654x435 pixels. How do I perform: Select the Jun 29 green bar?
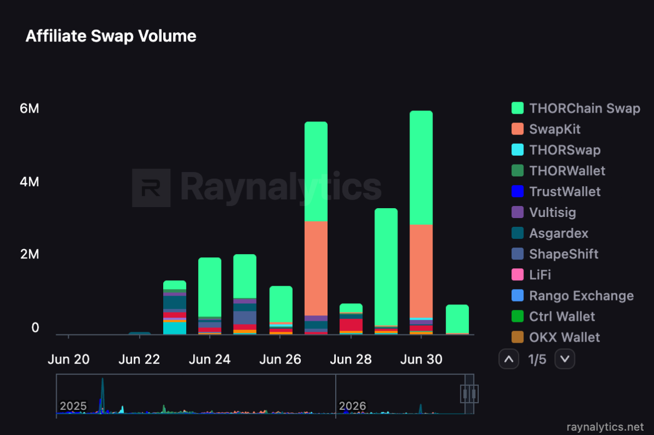pyautogui.click(x=386, y=267)
